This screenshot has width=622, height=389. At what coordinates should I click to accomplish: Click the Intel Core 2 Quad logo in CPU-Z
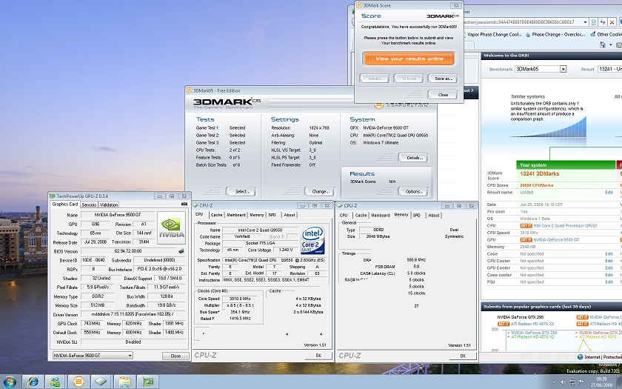[x=312, y=240]
